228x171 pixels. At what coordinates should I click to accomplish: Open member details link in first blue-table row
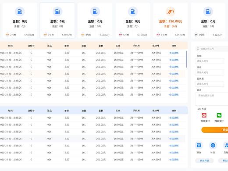(x=174, y=118)
